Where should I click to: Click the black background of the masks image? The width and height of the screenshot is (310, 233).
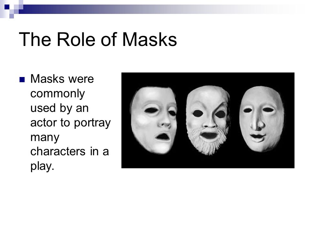(208, 161)
